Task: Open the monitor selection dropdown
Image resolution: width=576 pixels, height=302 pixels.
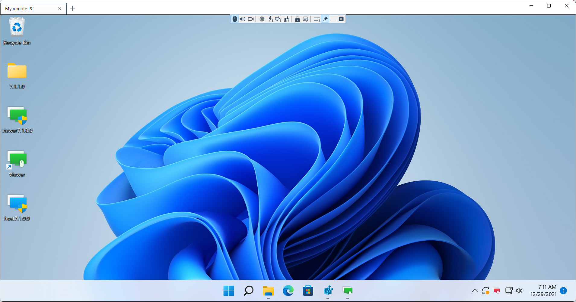Action: (278, 19)
